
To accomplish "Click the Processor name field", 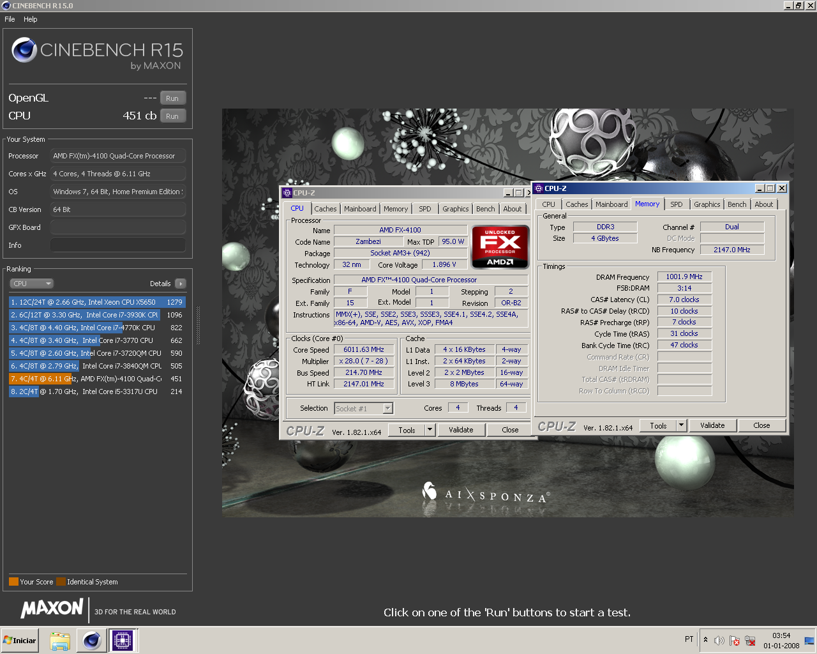I will pos(118,156).
